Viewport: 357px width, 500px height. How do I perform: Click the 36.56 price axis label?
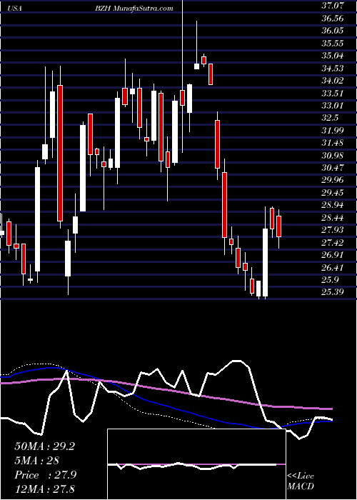[x=333, y=19]
